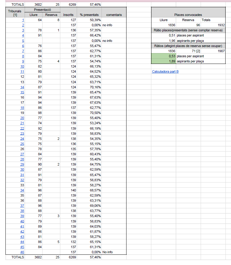231x265 pixels.
Task: Open tribunal 30 link
Action: click(22, 169)
